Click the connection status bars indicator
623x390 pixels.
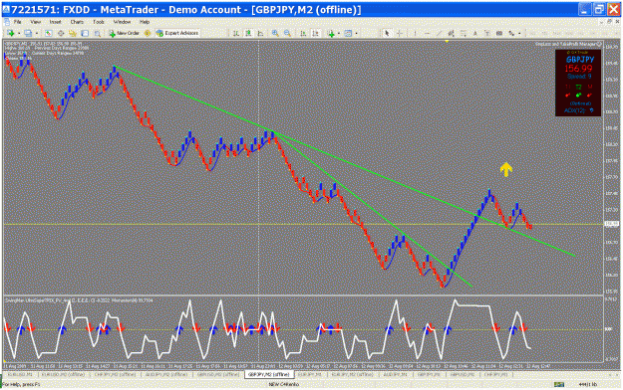(x=559, y=384)
